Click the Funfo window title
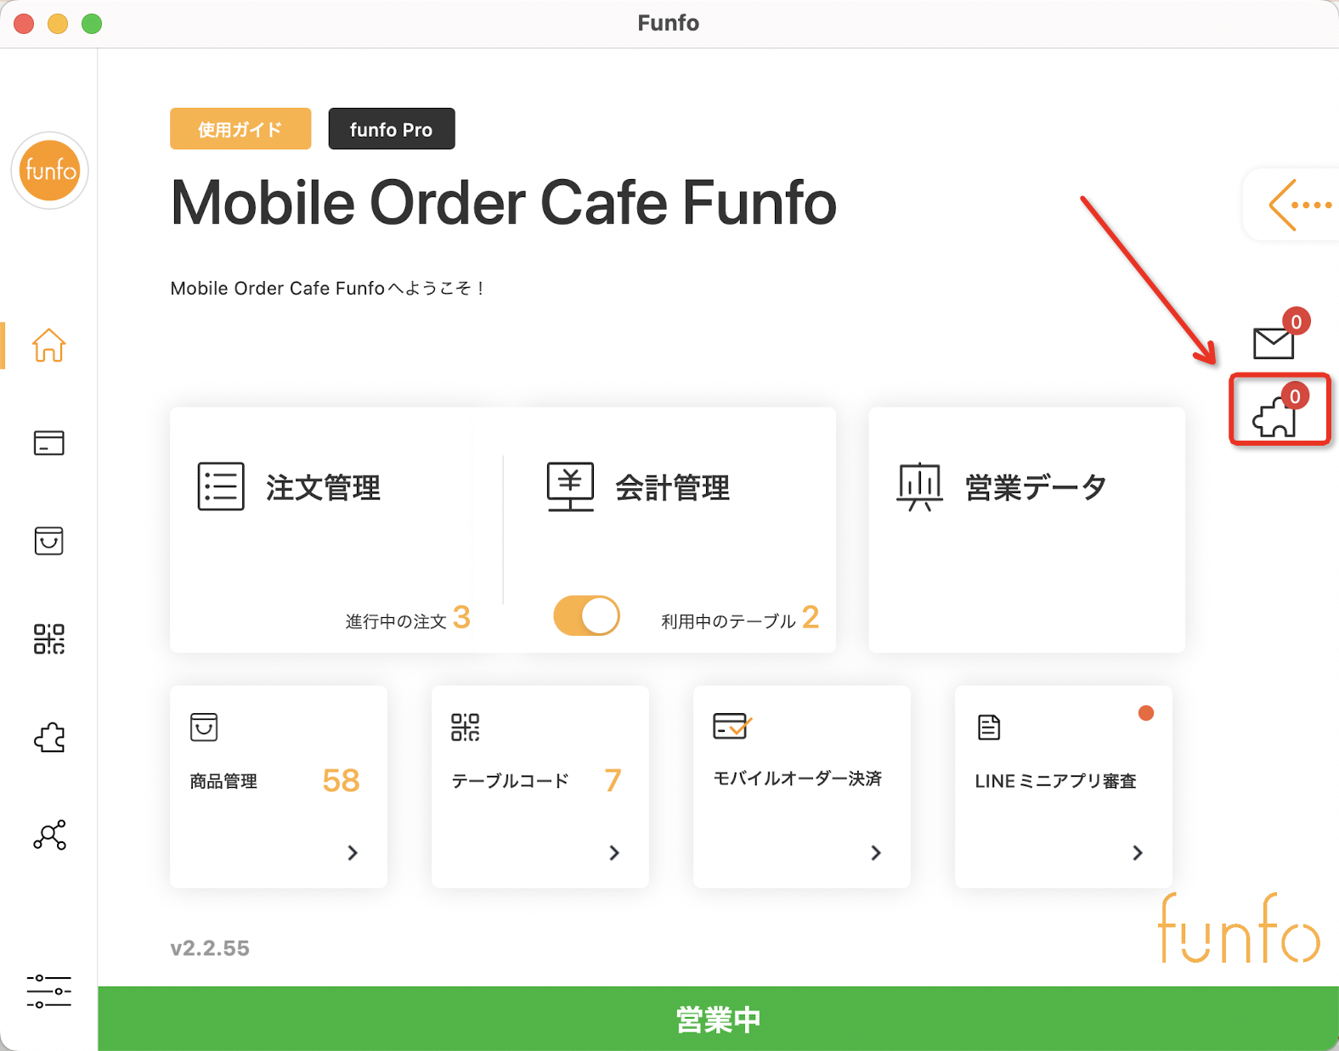Image resolution: width=1339 pixels, height=1051 pixels. 669,23
